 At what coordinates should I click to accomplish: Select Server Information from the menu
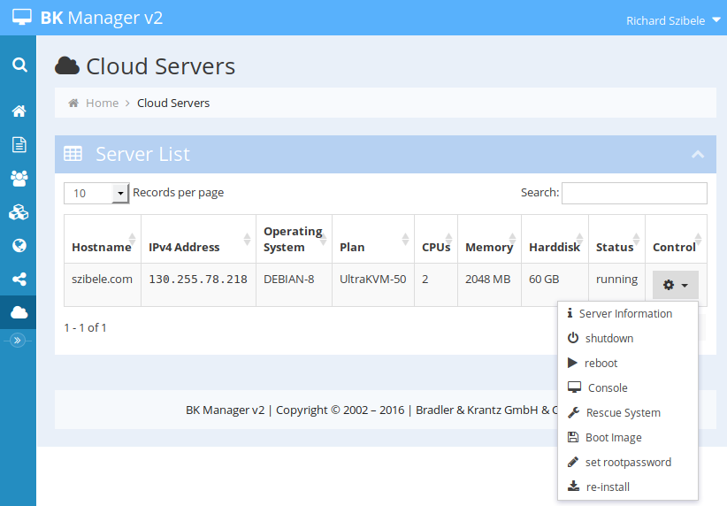(625, 314)
